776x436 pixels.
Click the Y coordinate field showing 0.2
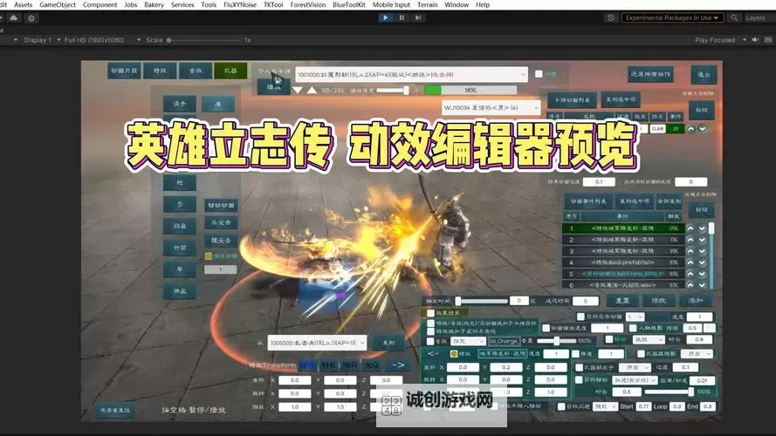505,367
